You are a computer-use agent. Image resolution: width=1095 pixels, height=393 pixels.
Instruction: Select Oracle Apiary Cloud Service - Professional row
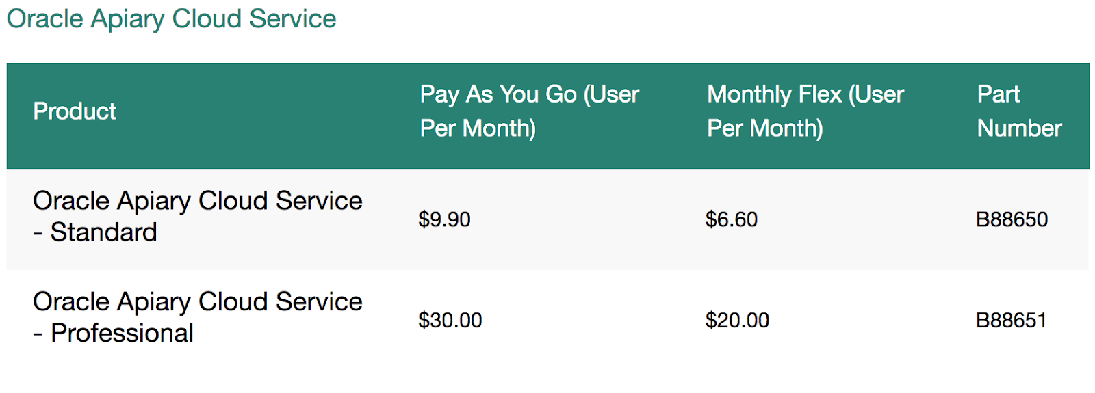547,320
